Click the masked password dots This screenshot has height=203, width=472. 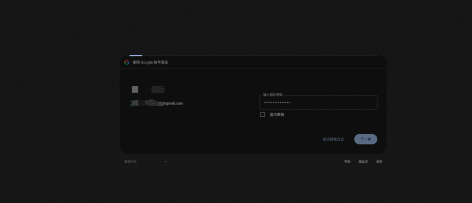[x=277, y=102]
